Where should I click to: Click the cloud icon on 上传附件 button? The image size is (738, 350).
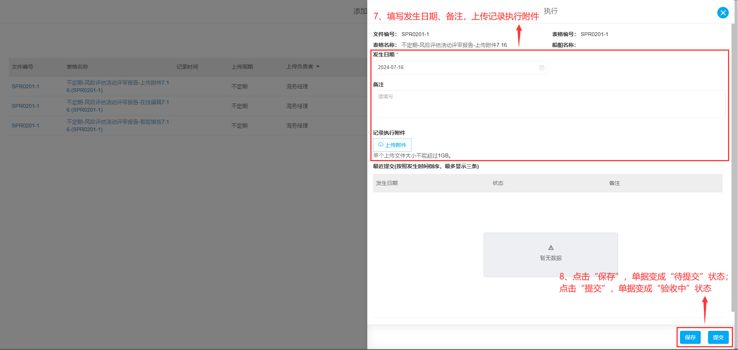(380, 145)
